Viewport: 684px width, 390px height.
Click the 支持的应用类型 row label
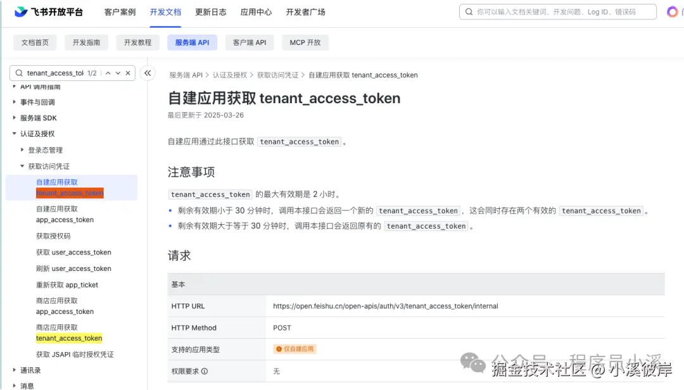[196, 349]
